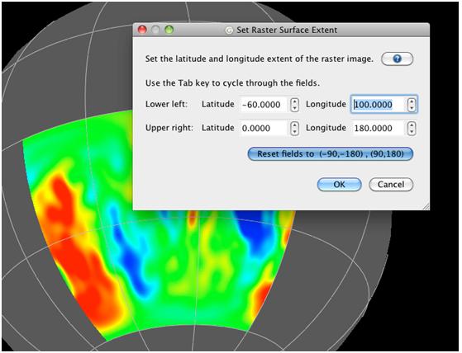The image size is (462, 353).
Task: Increase Upper right Longitude with up arrow
Action: (412, 125)
